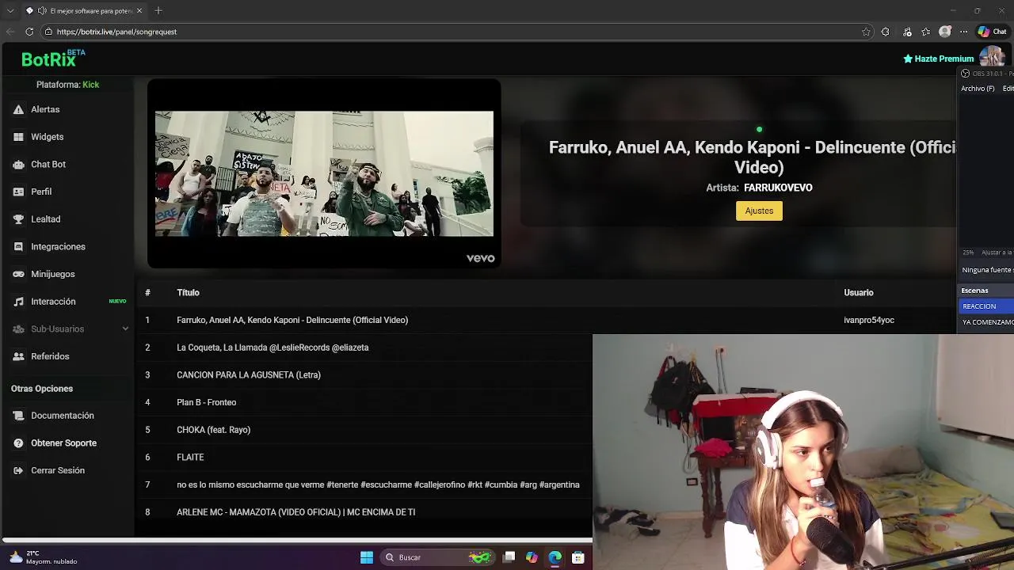1014x570 pixels.
Task: Click user name 'ivanpro54yoc'
Action: point(869,320)
